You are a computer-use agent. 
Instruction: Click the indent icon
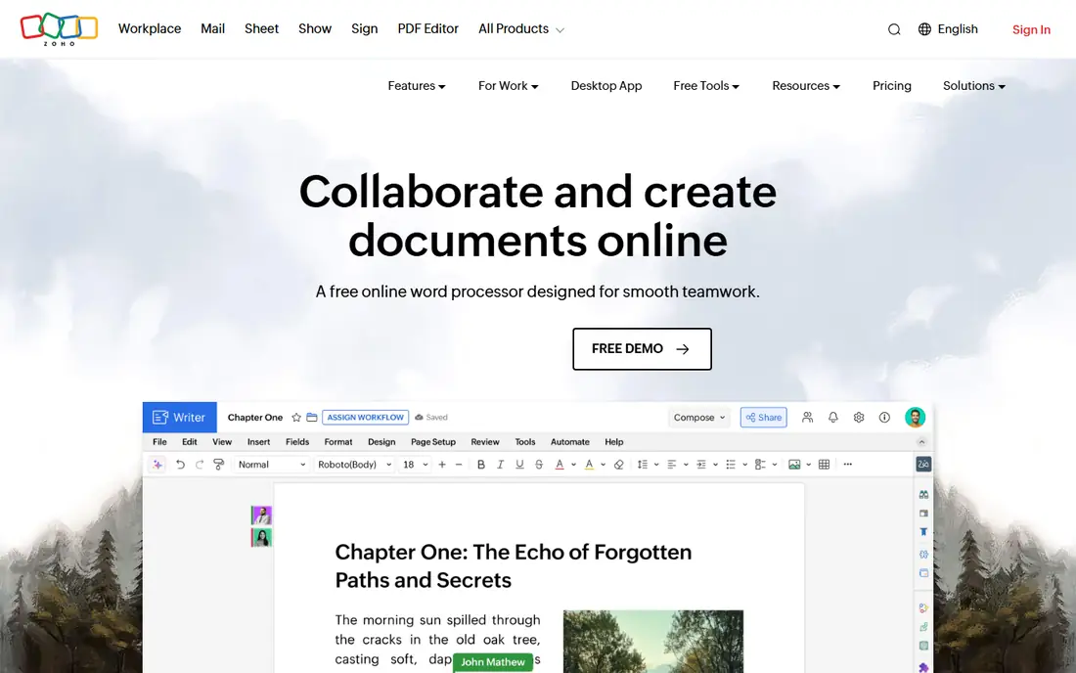700,465
